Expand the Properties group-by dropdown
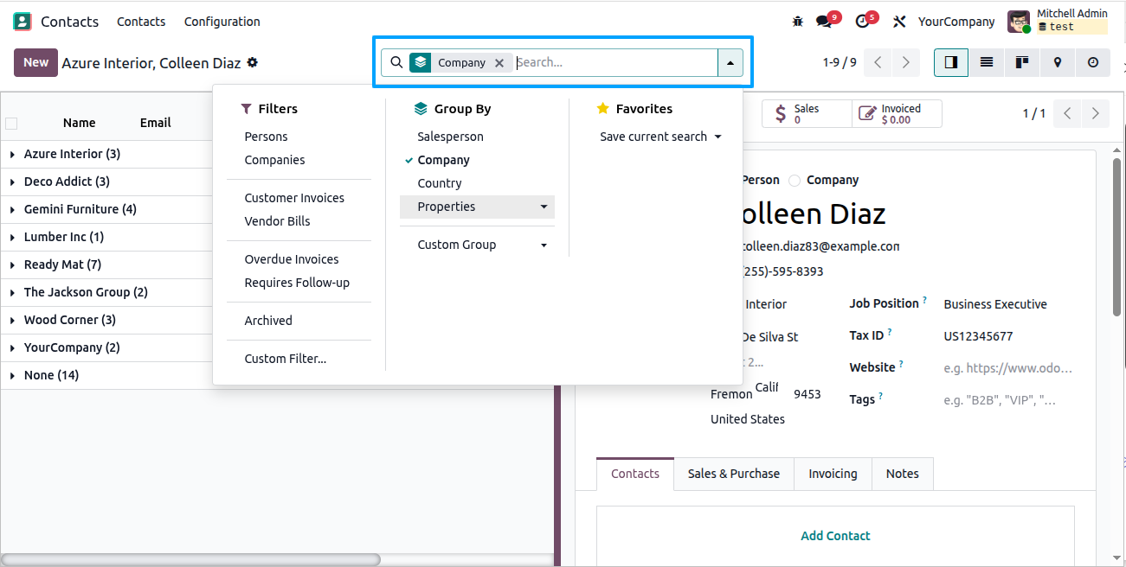The width and height of the screenshot is (1126, 567). click(x=477, y=207)
